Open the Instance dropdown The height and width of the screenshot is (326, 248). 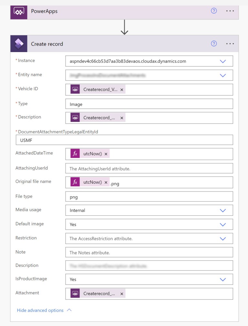click(x=223, y=61)
